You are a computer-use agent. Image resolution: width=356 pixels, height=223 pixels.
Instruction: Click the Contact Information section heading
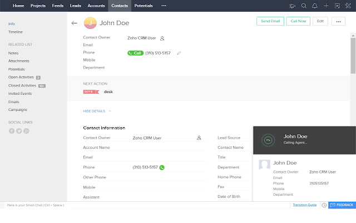point(104,128)
